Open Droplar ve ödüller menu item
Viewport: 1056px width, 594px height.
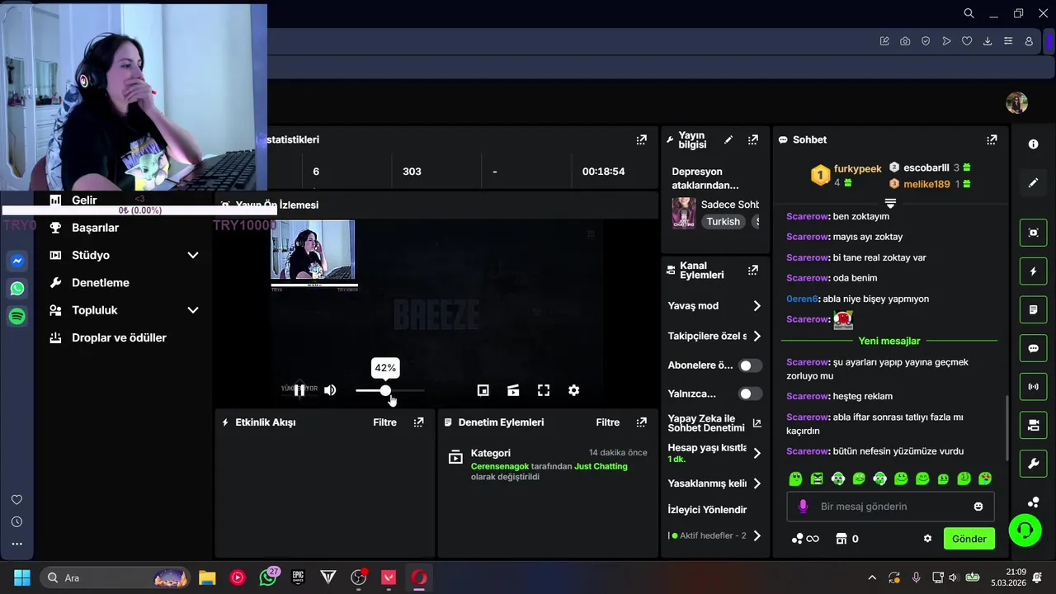click(119, 337)
